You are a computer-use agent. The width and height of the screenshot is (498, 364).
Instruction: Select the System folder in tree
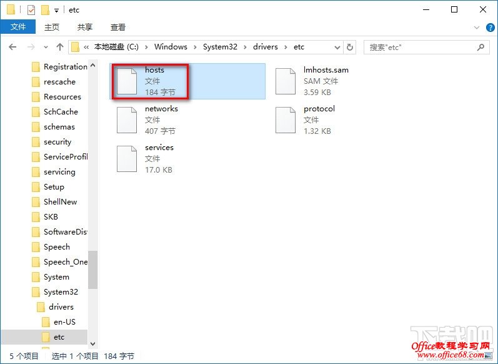pos(51,277)
